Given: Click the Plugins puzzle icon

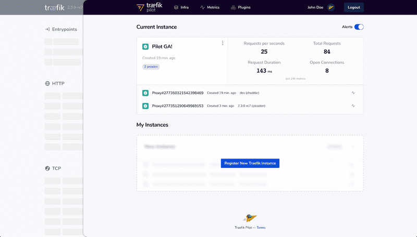Looking at the screenshot, I should pos(233,7).
